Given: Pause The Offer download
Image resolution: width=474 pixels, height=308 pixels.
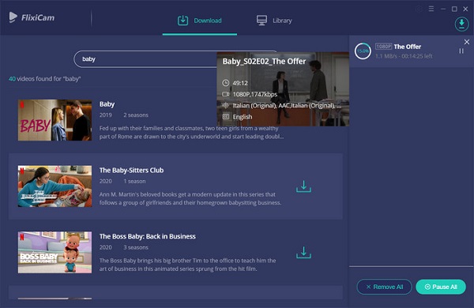Looking at the screenshot, I should [x=461, y=51].
